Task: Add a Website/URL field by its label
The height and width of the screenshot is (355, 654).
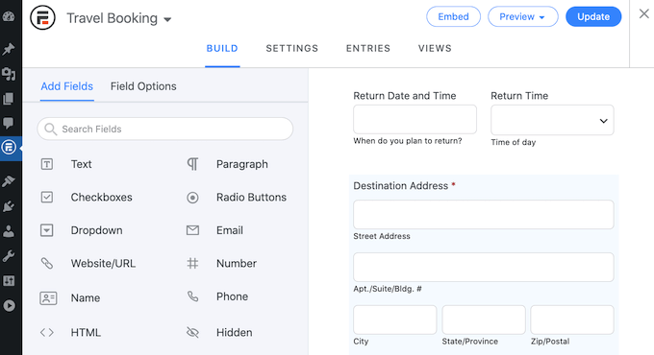Action: click(x=103, y=263)
